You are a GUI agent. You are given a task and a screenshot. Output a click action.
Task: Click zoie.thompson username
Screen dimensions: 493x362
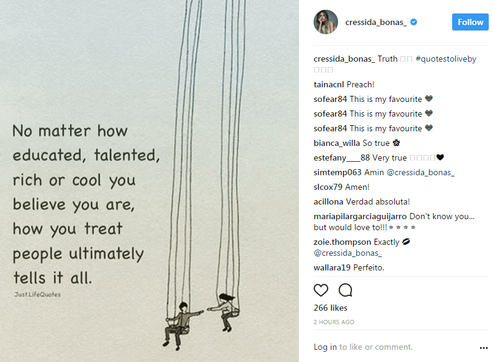click(342, 242)
